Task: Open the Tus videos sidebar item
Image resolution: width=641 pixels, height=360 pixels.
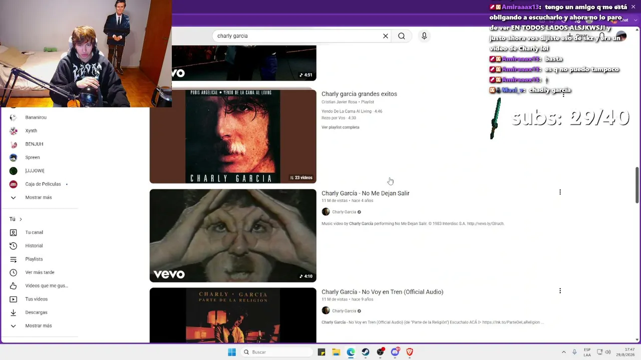Action: tap(37, 299)
